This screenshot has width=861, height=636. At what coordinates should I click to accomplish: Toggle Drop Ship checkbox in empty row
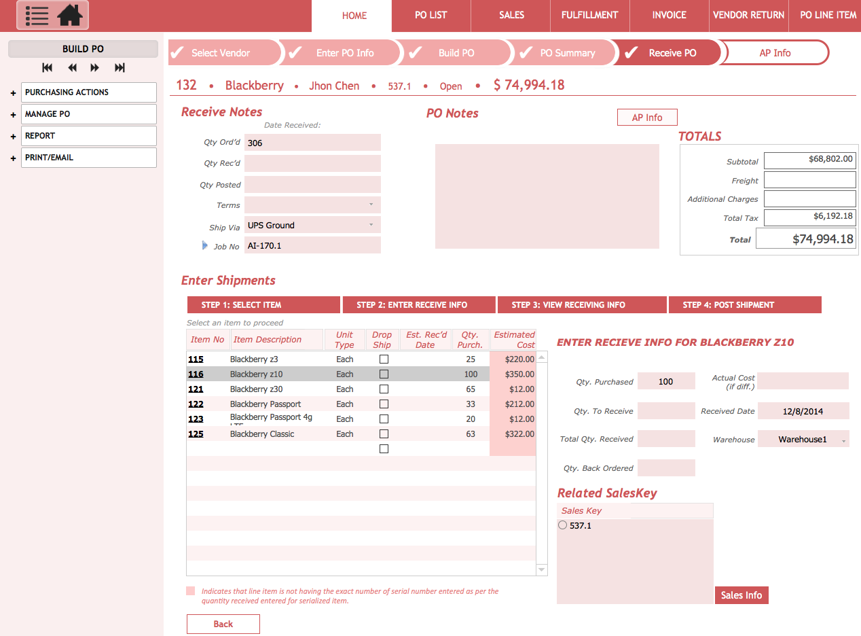384,448
